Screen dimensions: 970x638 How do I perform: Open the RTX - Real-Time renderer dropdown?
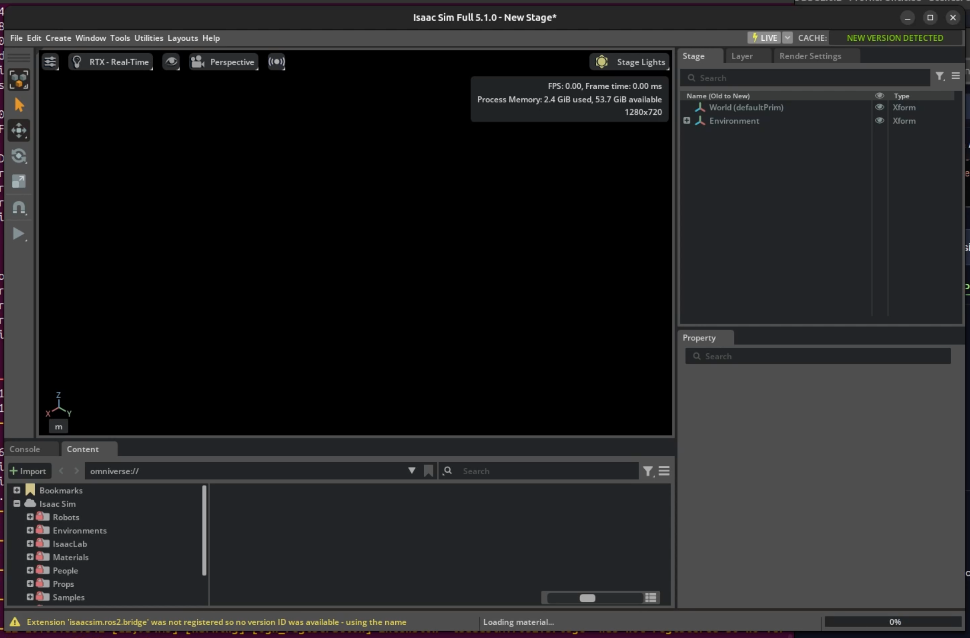(111, 61)
